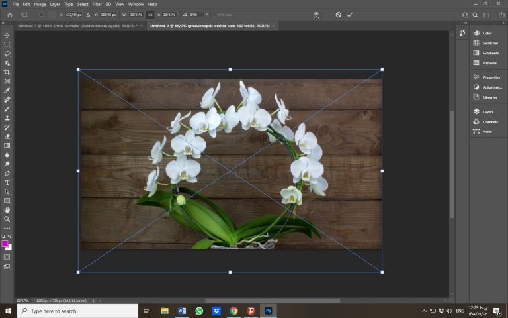Click the Y position field
The width and height of the screenshot is (508, 318).
108,15
